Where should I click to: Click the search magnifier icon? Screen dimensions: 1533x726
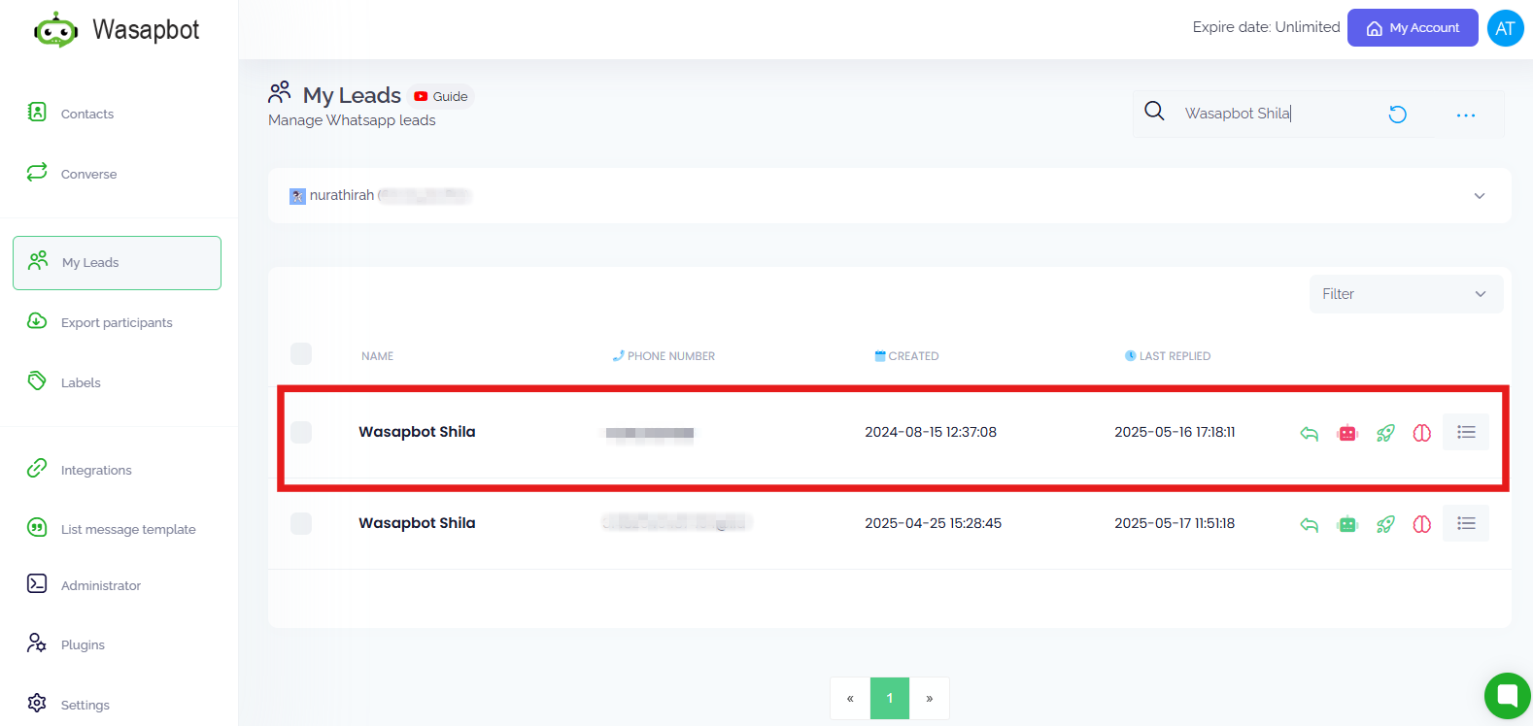[1154, 112]
